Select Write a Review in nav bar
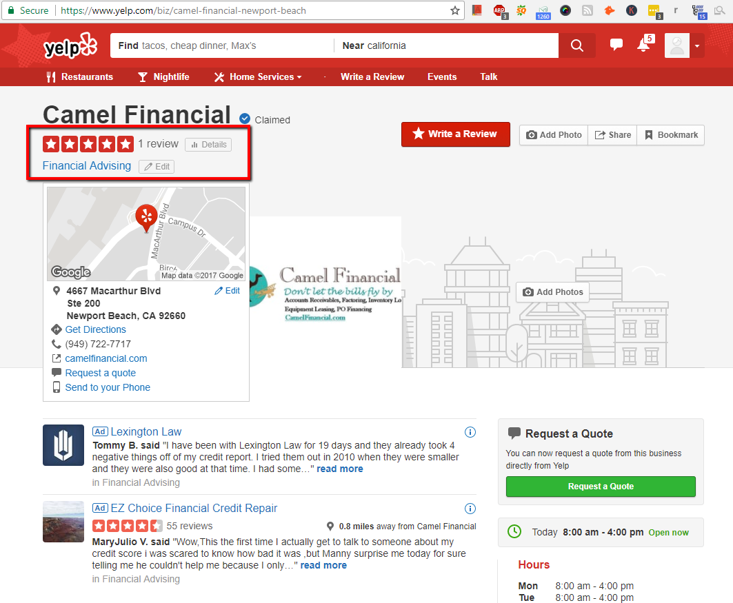Image resolution: width=733 pixels, height=603 pixels. tap(372, 76)
